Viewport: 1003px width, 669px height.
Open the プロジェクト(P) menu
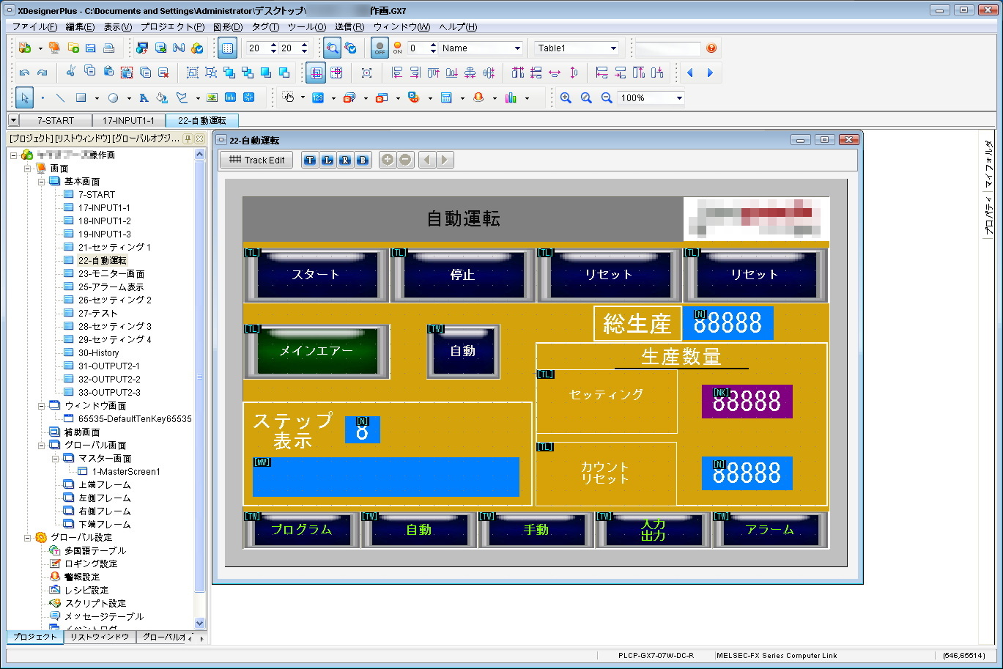pyautogui.click(x=172, y=27)
